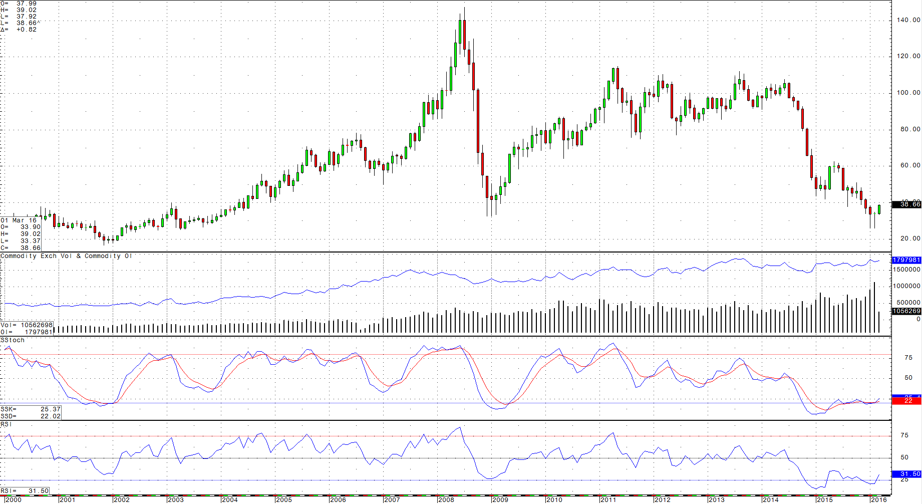Screen dimensions: 922x504
Task: Select the 2009 label on time axis
Action: tap(500, 499)
